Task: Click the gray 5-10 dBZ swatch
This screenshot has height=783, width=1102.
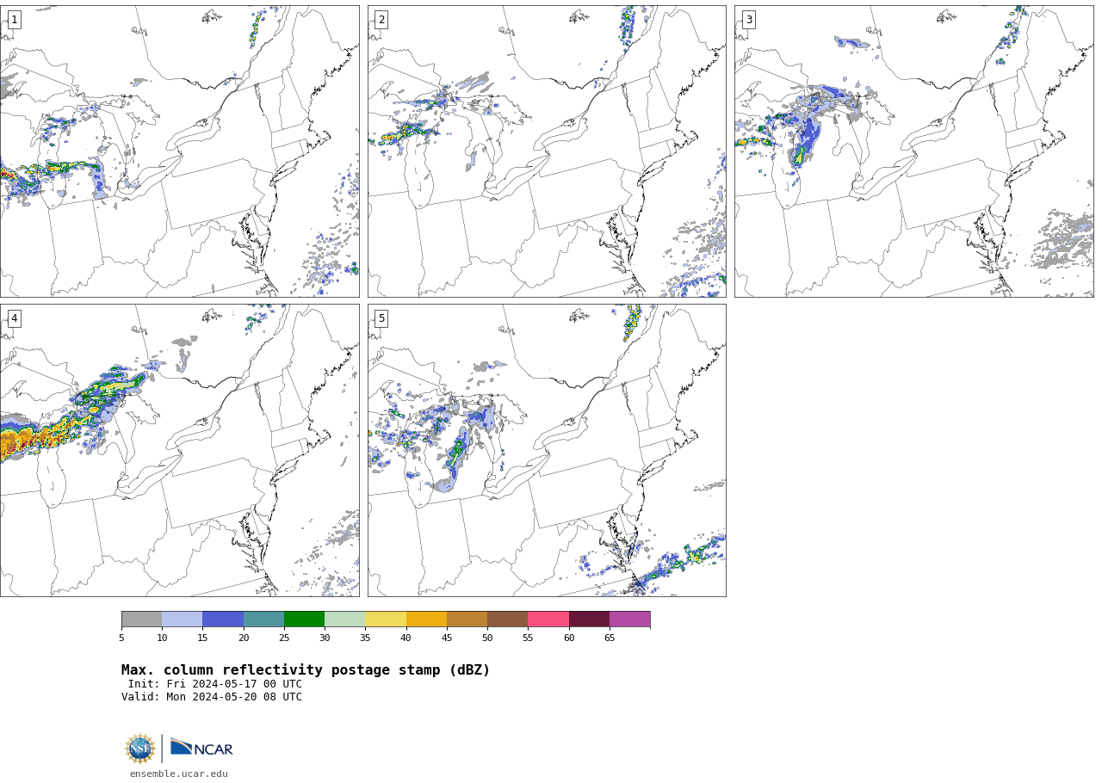Action: (141, 620)
